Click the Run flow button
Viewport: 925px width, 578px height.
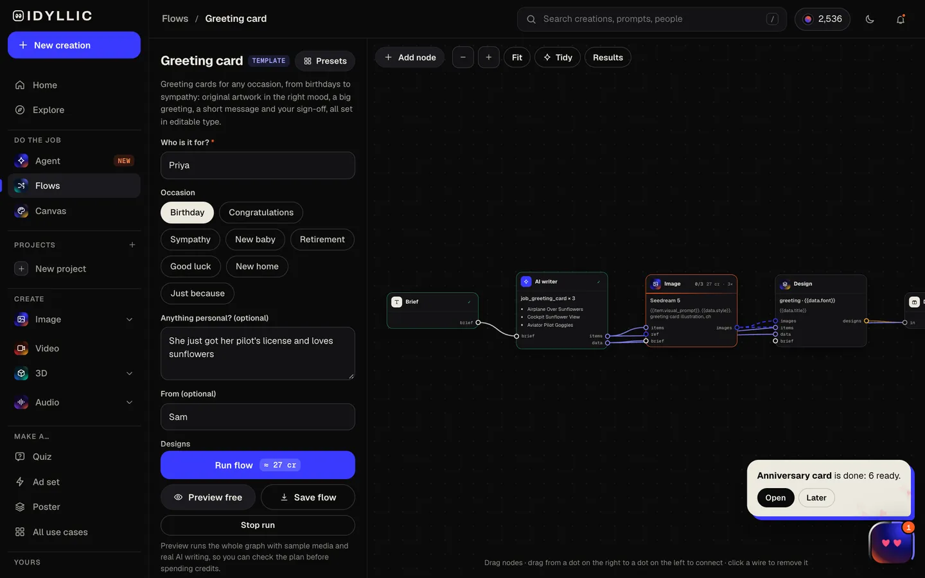click(x=258, y=465)
